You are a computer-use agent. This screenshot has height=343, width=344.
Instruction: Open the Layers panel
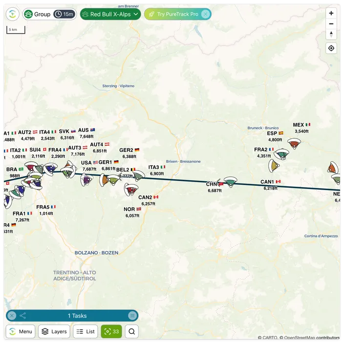click(54, 331)
